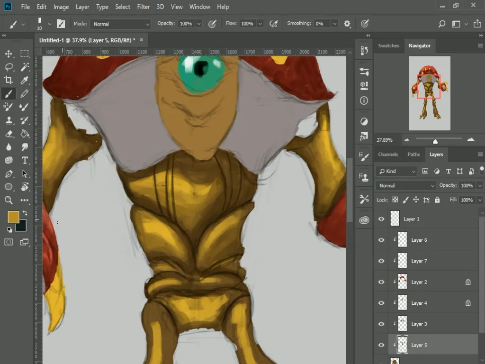Select the Magic Wand tool
This screenshot has width=485, height=364.
point(25,67)
